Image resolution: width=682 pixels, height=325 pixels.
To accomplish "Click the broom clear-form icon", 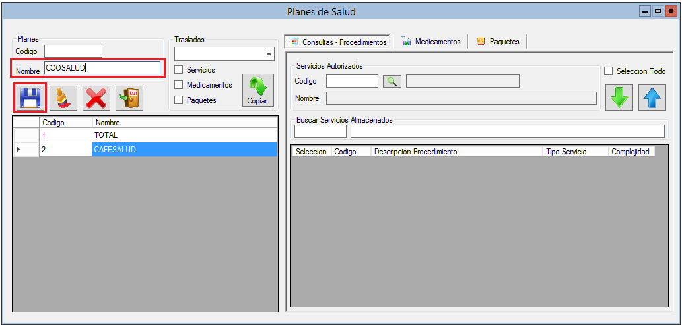I will [x=63, y=98].
